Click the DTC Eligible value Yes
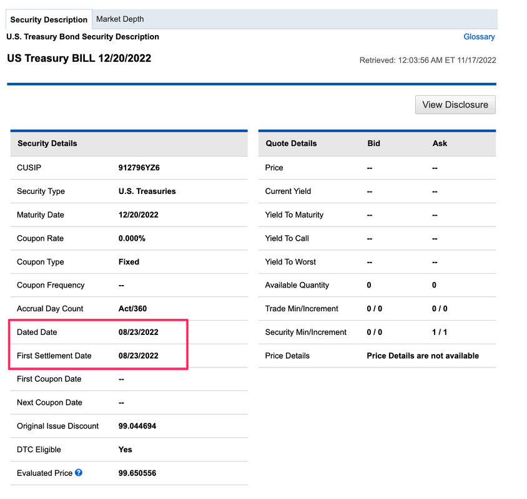This screenshot has width=527, height=499. pos(125,449)
